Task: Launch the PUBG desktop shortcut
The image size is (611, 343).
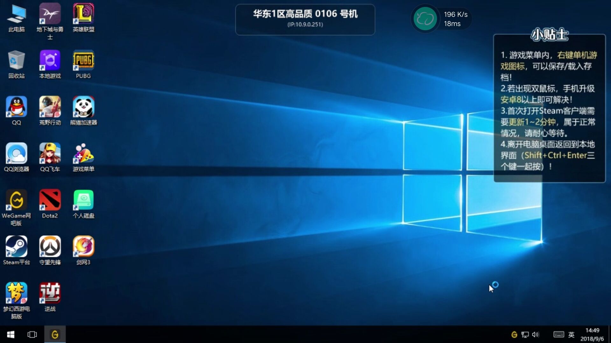Action: [x=83, y=65]
